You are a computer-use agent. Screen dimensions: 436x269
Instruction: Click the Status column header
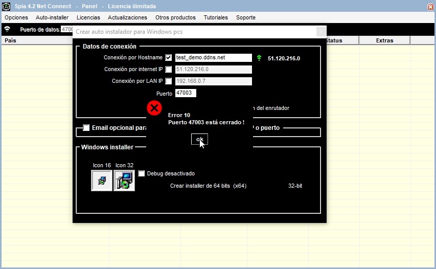334,40
